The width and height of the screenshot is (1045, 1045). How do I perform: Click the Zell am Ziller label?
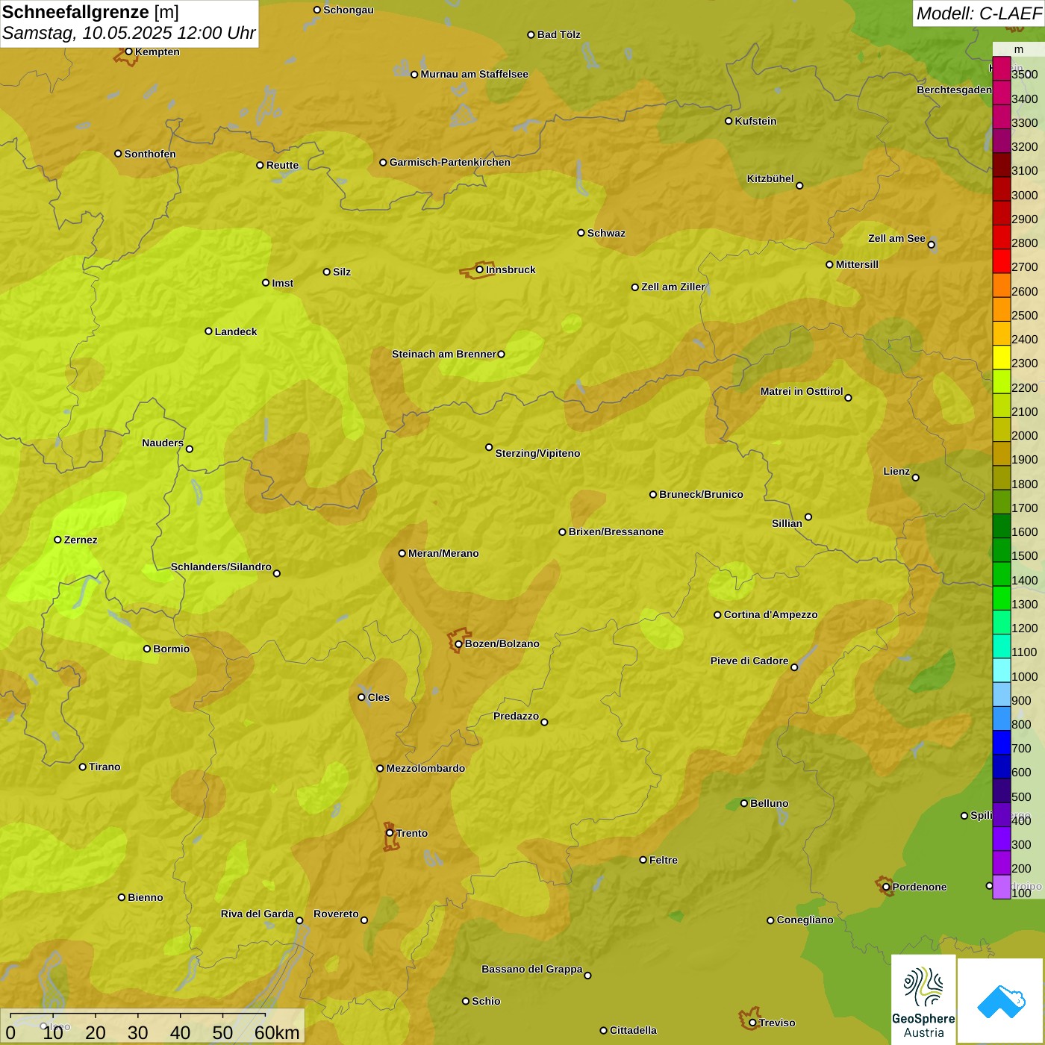click(673, 287)
